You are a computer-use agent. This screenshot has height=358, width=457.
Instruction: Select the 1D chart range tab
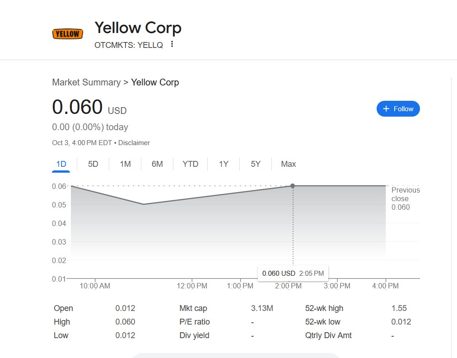[x=61, y=164]
